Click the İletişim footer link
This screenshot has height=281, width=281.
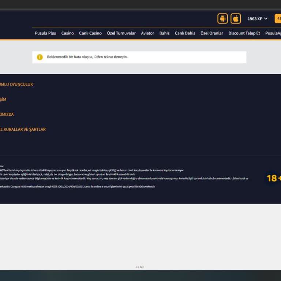click(3, 100)
